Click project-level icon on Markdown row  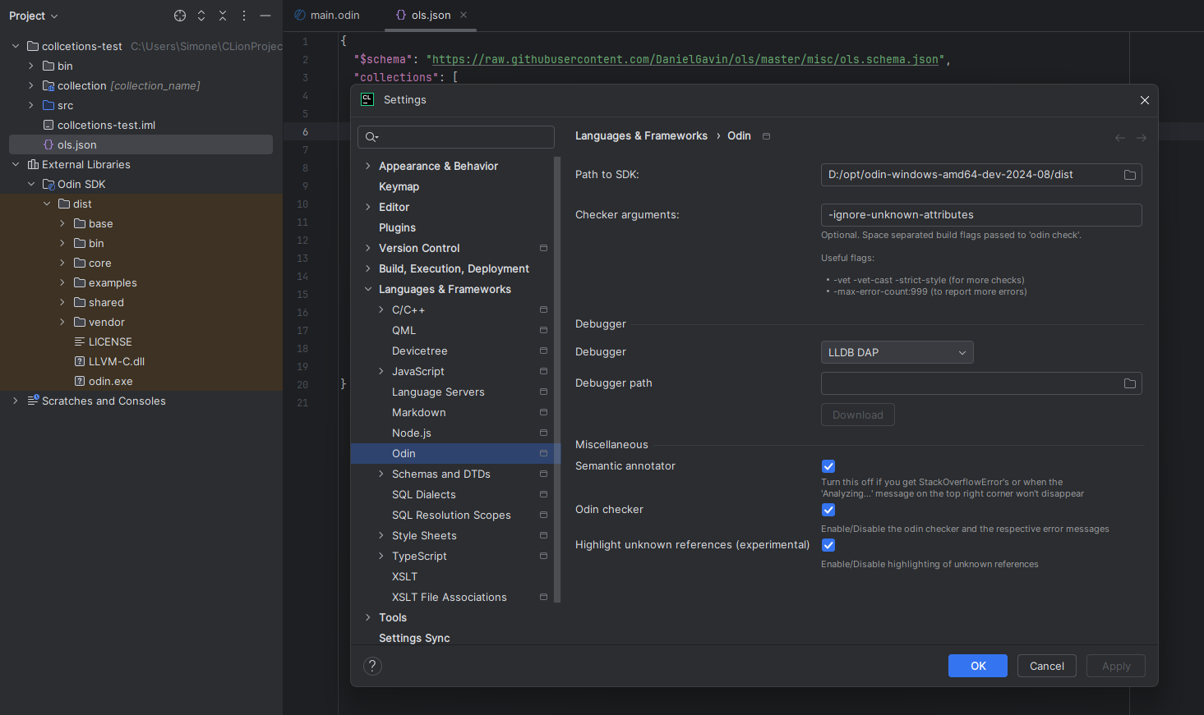543,412
